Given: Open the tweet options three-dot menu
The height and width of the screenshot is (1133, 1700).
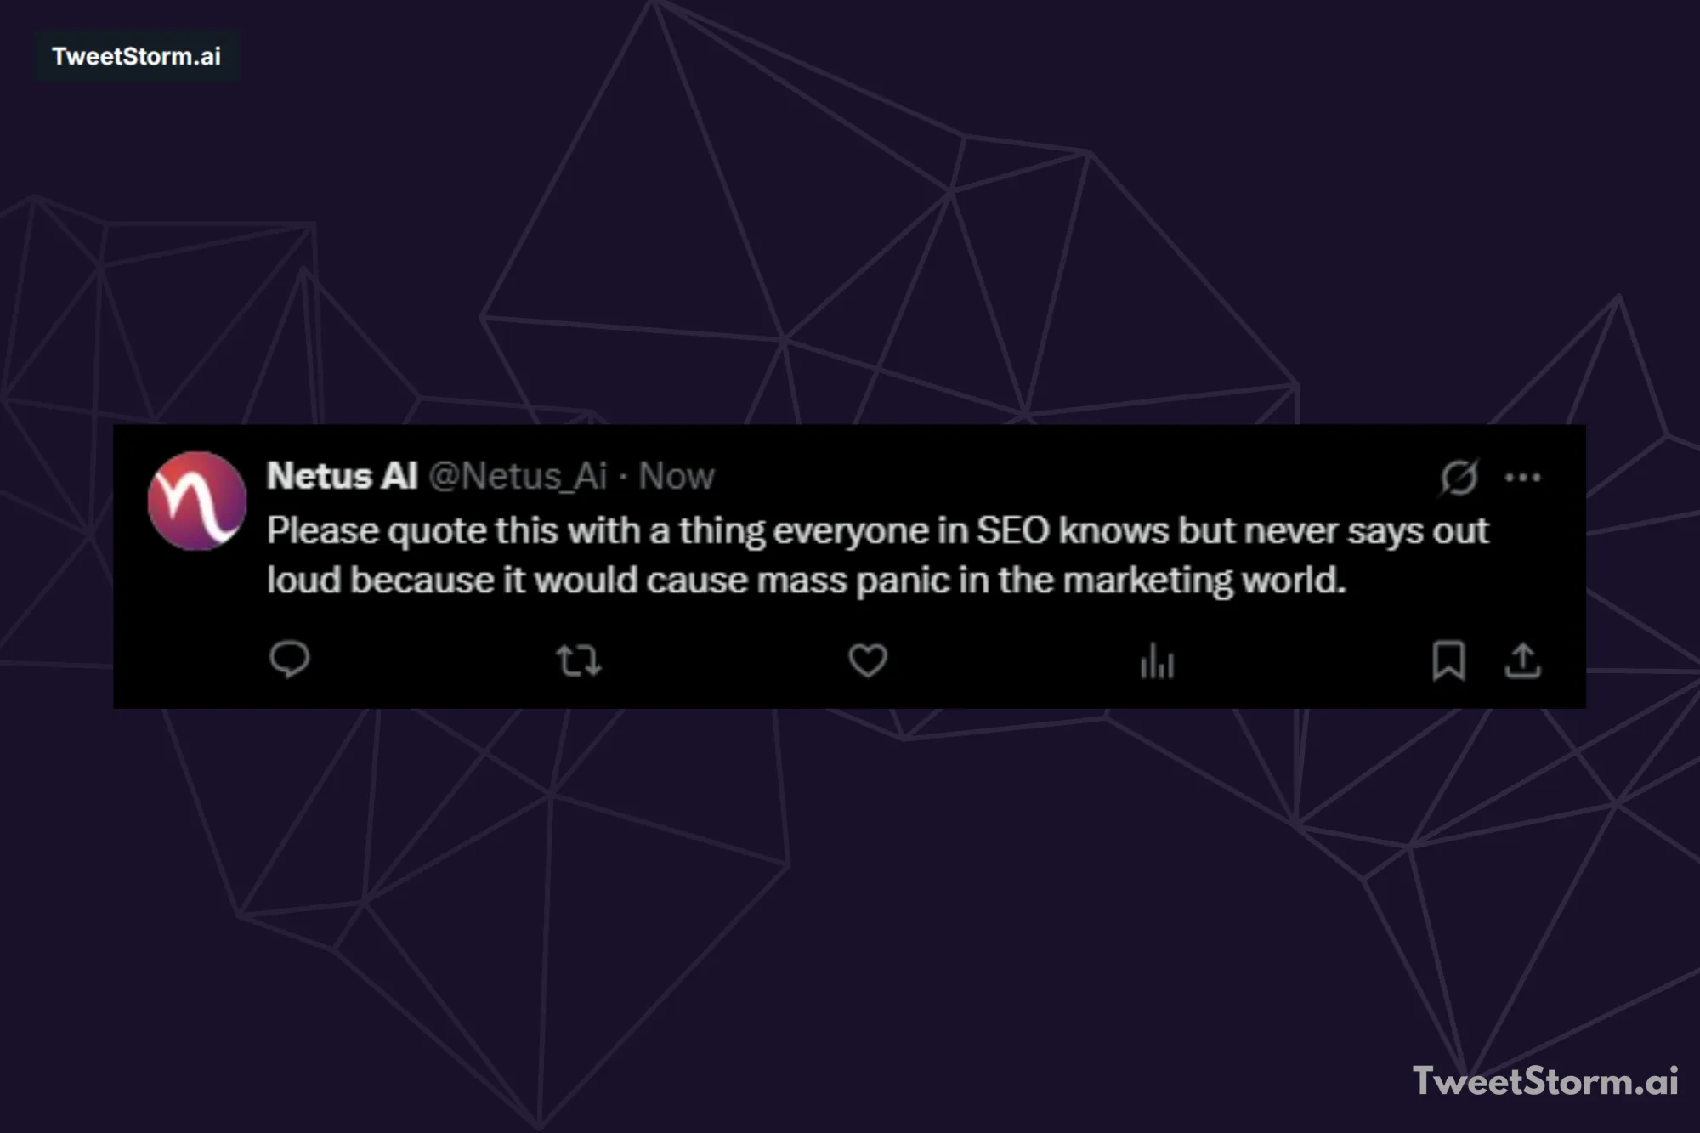Looking at the screenshot, I should [1524, 477].
